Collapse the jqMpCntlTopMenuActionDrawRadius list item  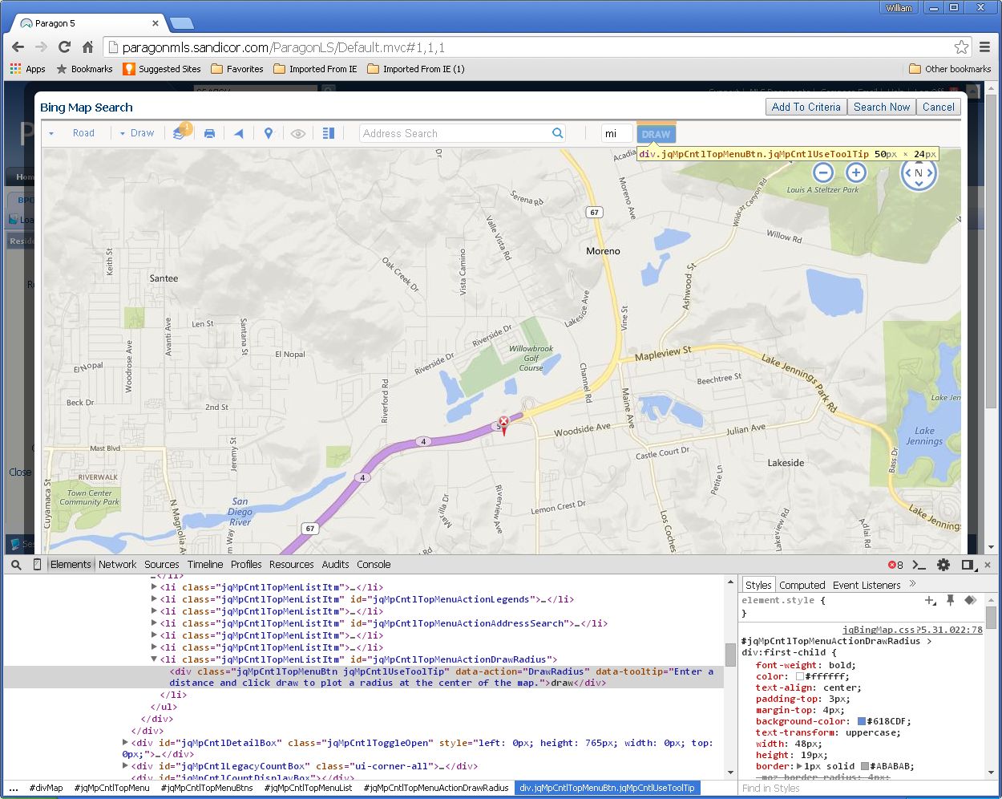point(154,659)
